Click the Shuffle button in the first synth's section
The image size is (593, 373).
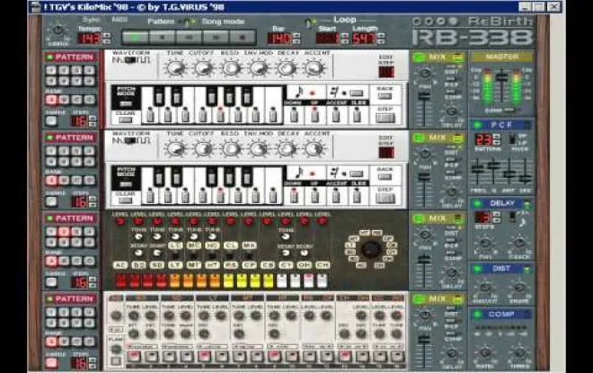(51, 121)
